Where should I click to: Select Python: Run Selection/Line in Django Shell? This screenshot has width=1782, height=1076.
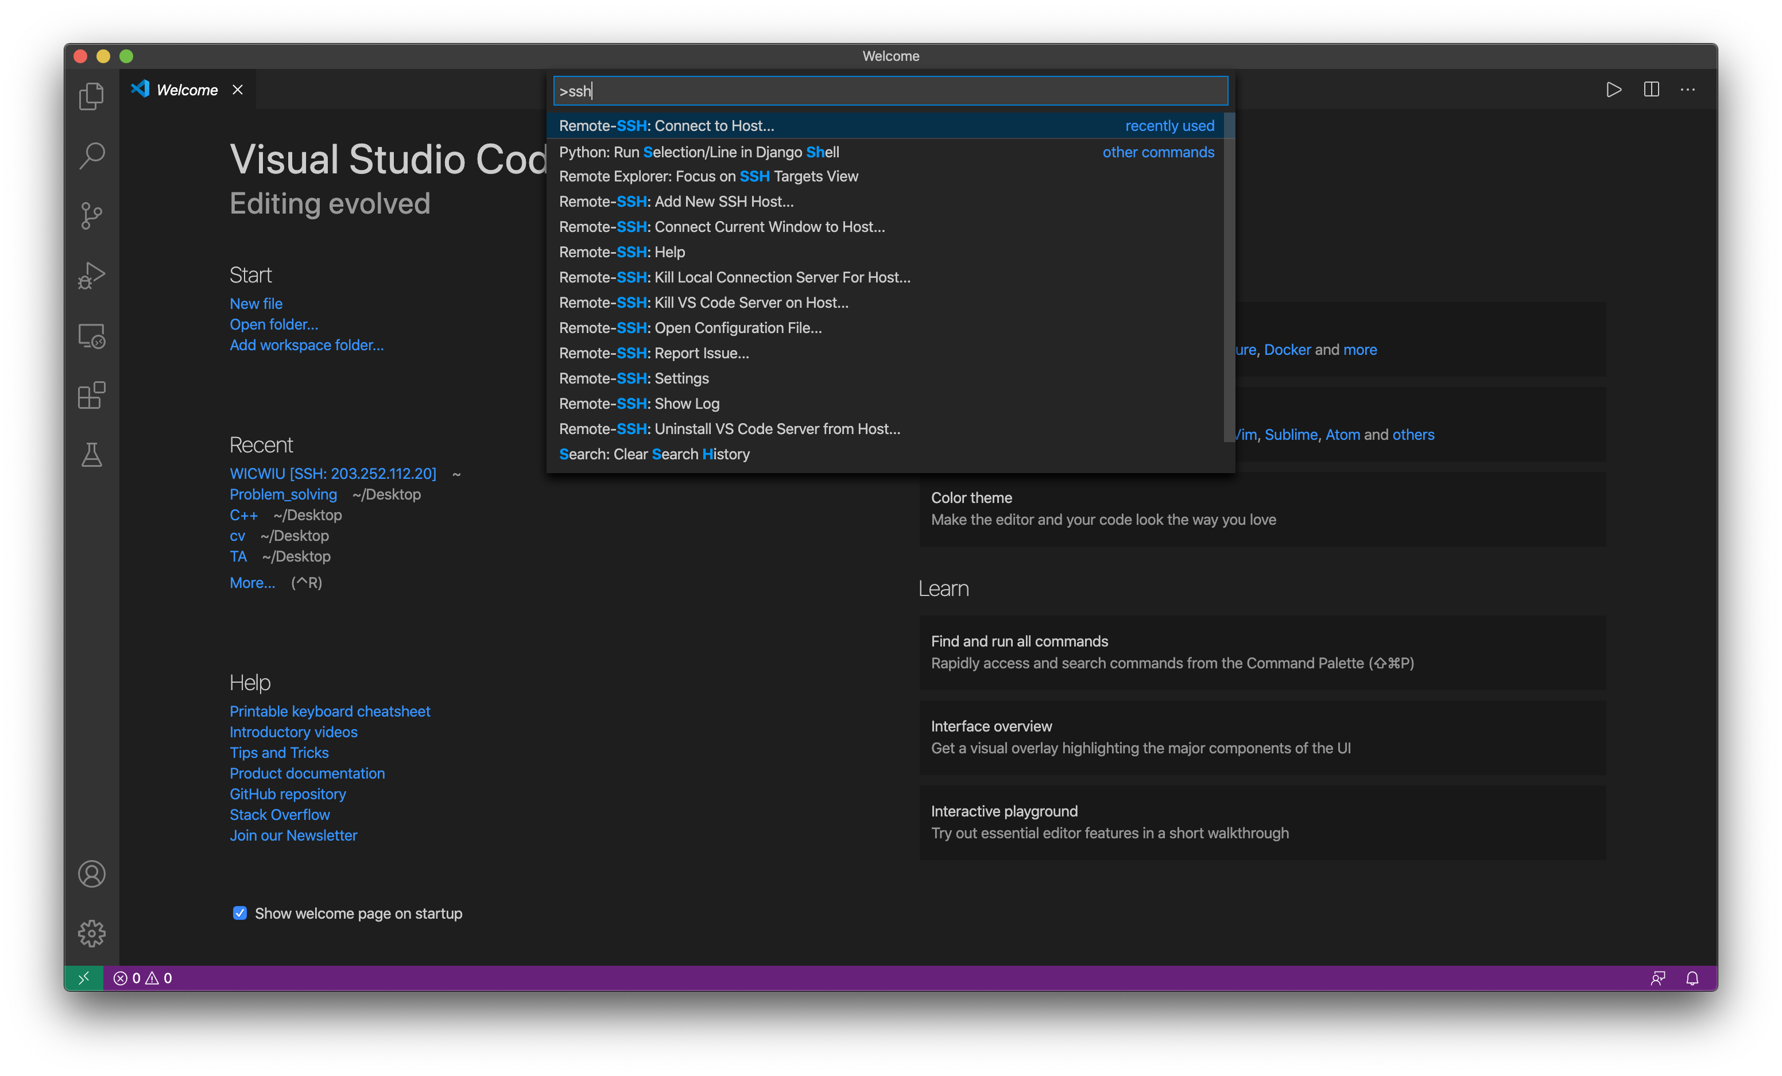pos(886,152)
